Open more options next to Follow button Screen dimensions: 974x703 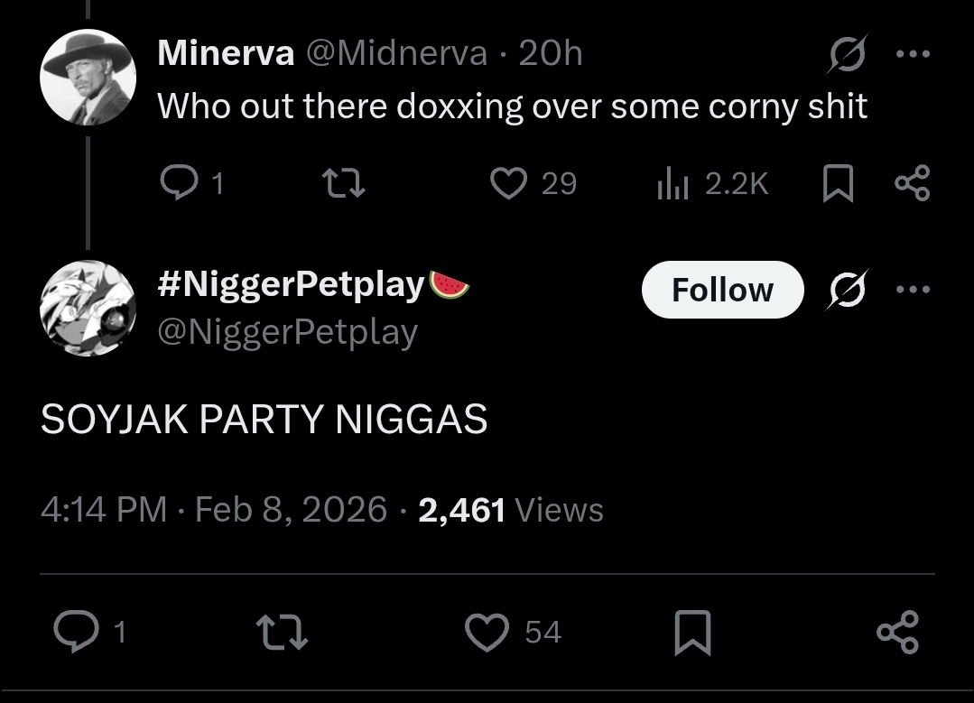click(913, 290)
